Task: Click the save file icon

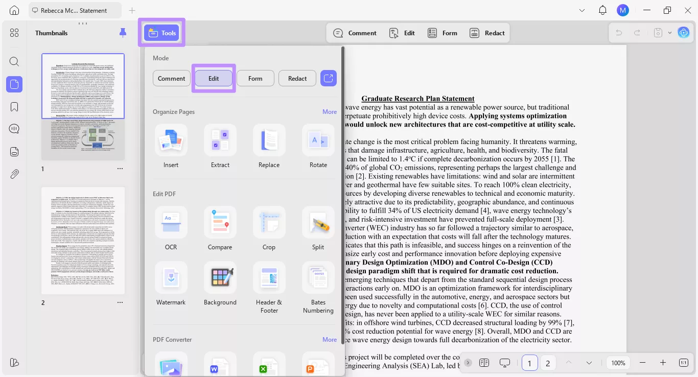Action: point(659,33)
